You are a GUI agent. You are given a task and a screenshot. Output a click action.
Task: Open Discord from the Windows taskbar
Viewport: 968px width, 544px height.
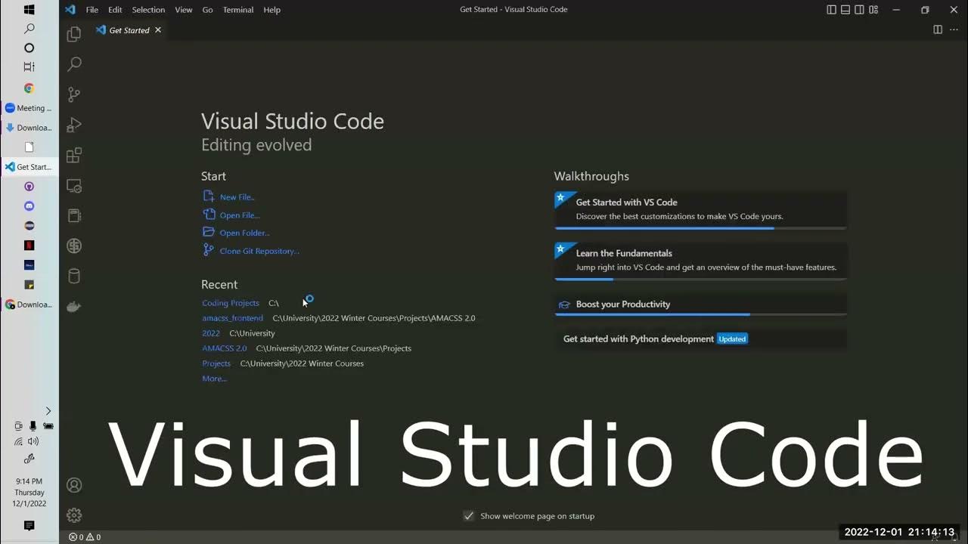[29, 206]
